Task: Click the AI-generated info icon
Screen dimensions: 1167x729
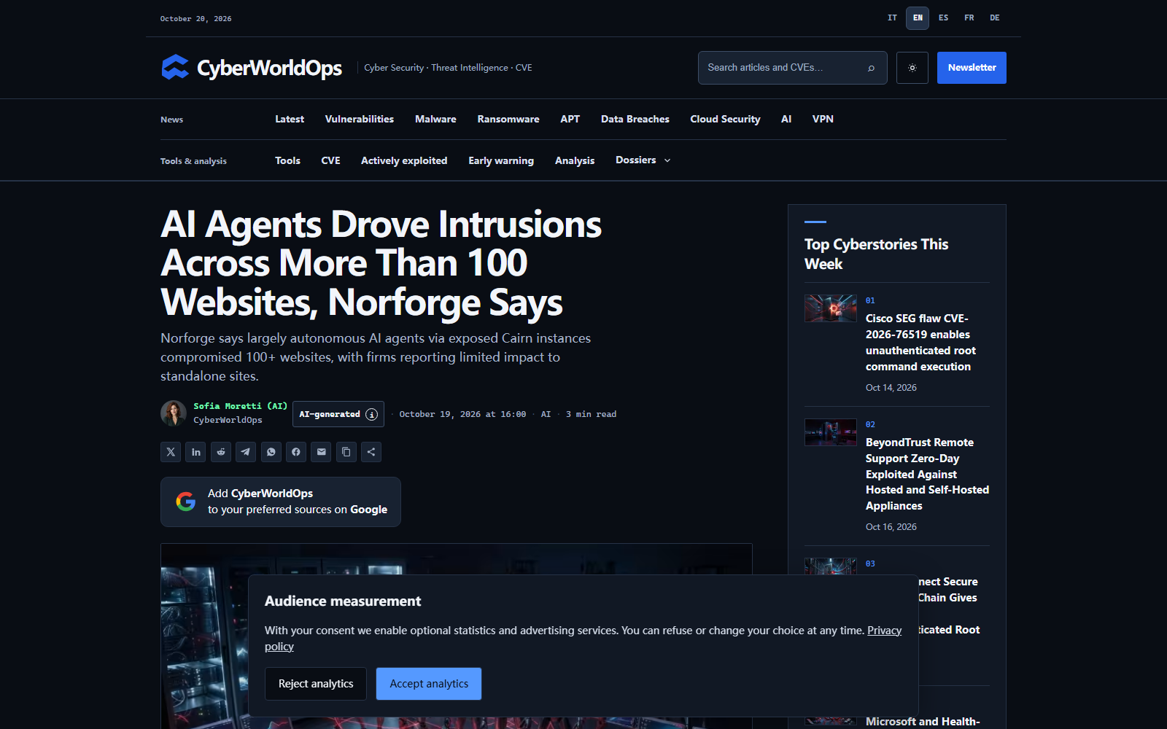Action: (372, 414)
